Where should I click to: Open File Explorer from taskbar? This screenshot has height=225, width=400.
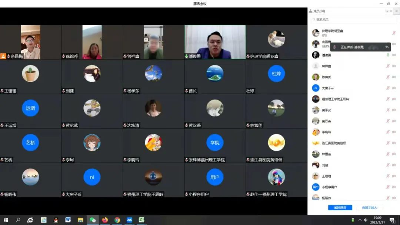coord(80,220)
